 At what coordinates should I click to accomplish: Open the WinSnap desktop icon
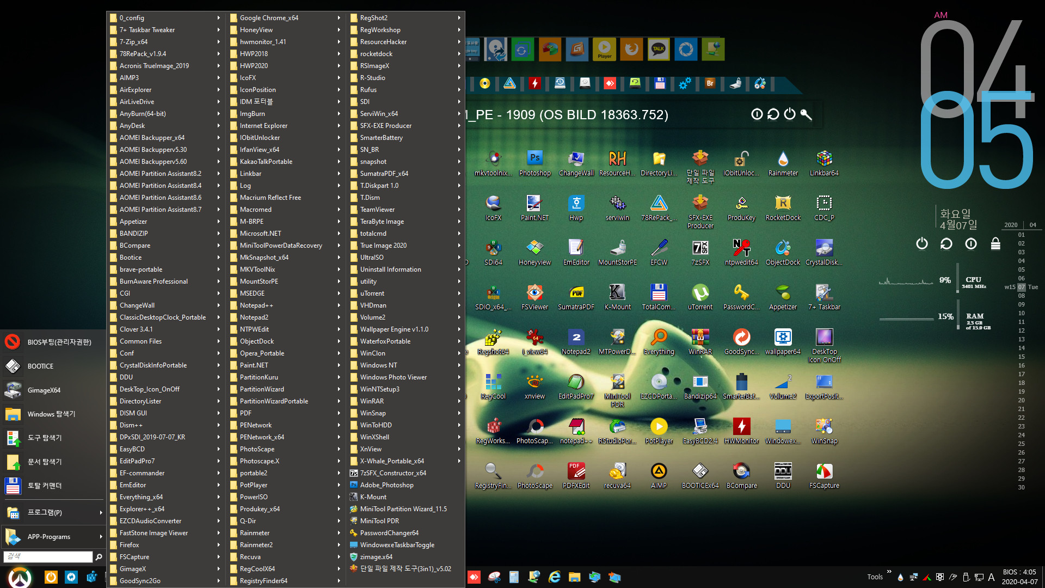[x=824, y=431]
